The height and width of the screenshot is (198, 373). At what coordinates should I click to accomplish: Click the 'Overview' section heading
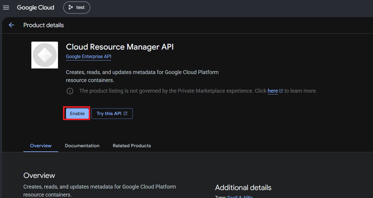click(39, 176)
